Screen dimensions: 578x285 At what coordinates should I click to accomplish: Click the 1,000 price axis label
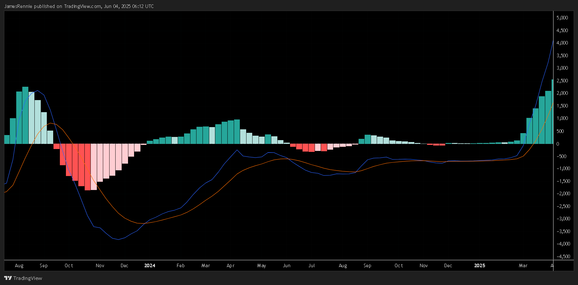pyautogui.click(x=562, y=118)
